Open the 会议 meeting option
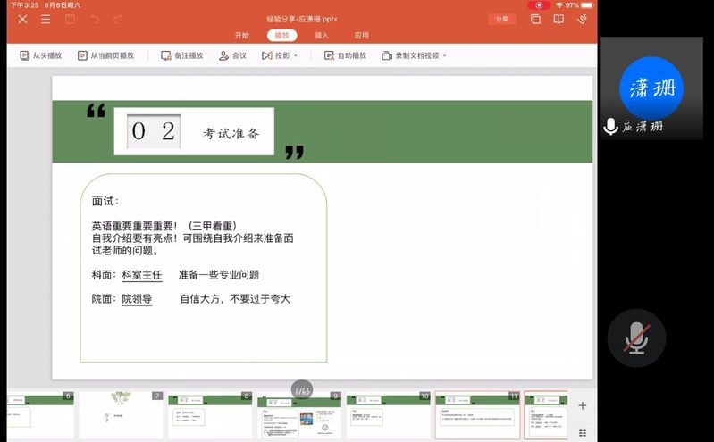The width and height of the screenshot is (714, 442). tap(232, 55)
